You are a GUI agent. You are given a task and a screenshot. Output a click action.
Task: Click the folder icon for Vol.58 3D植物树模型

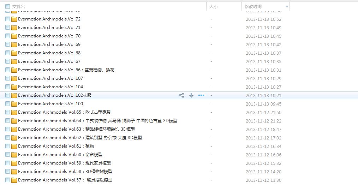click(x=14, y=172)
